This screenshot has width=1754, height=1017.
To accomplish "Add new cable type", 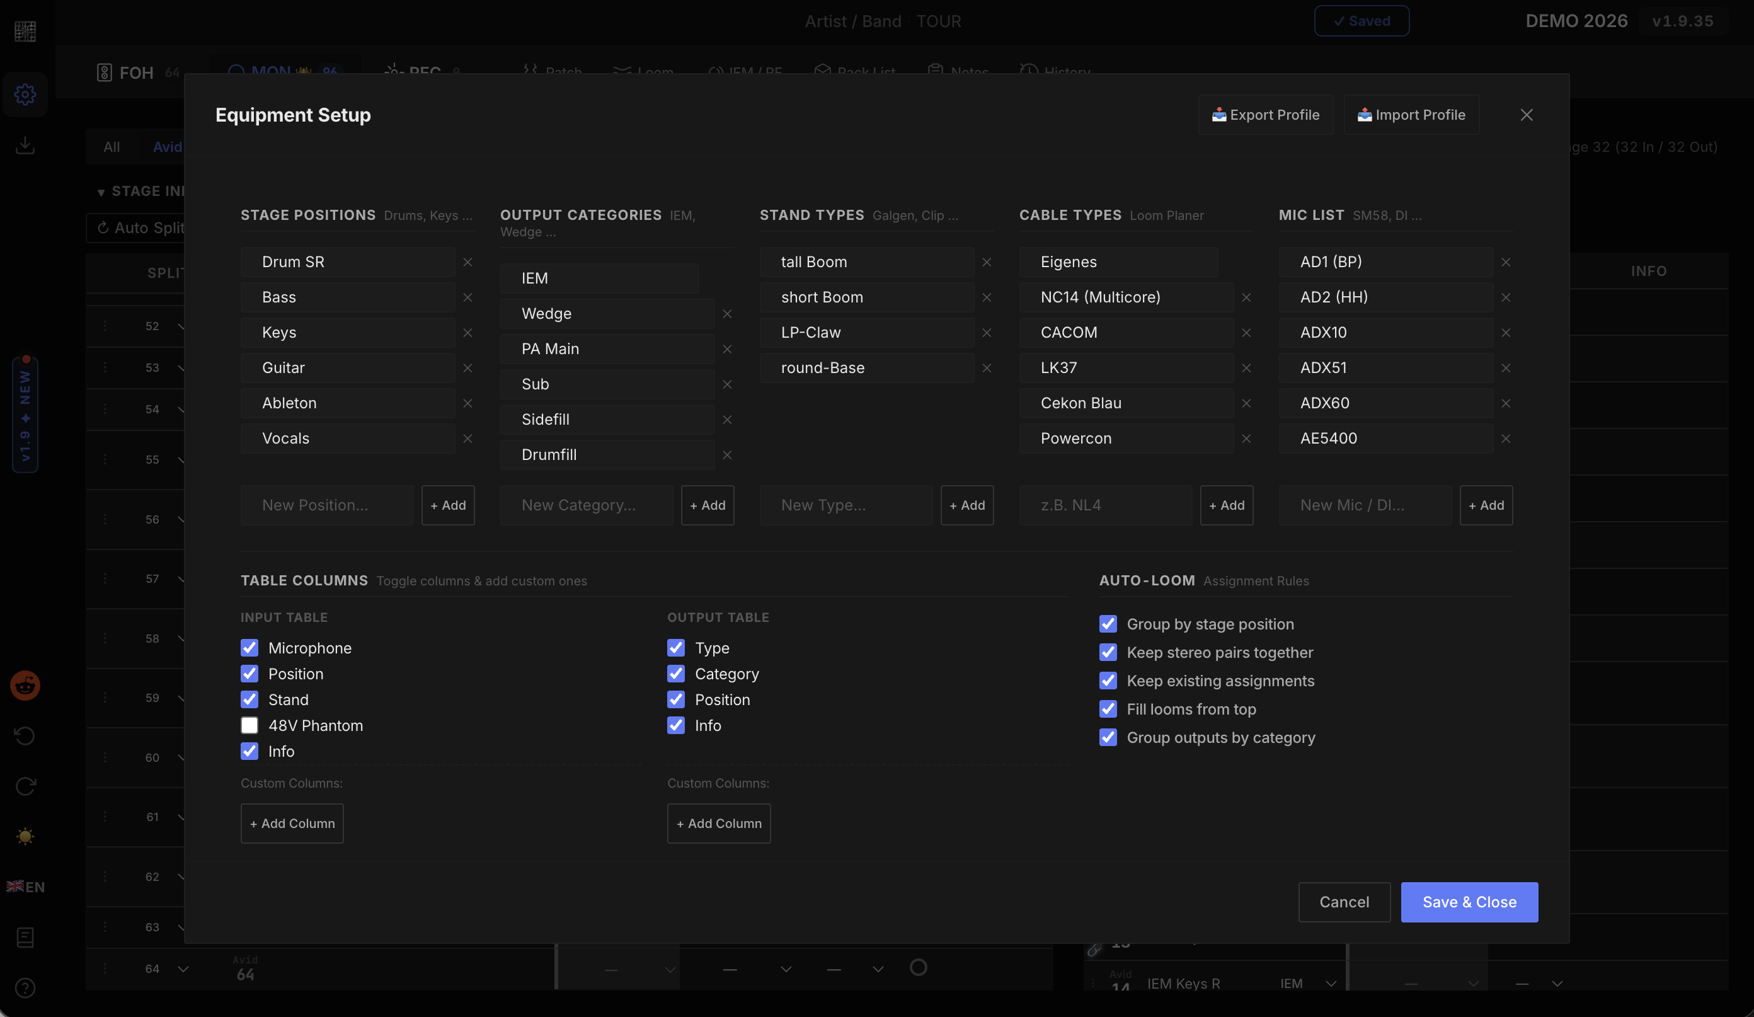I will [1227, 505].
